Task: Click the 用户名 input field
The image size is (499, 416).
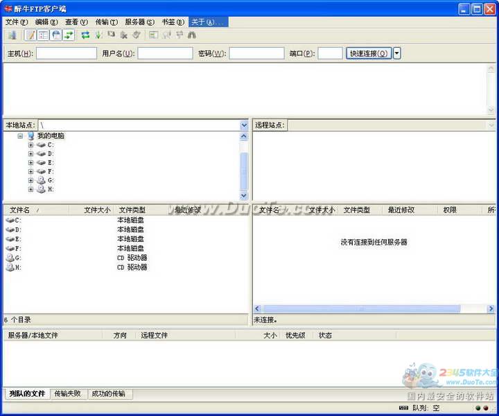Action: (165, 53)
